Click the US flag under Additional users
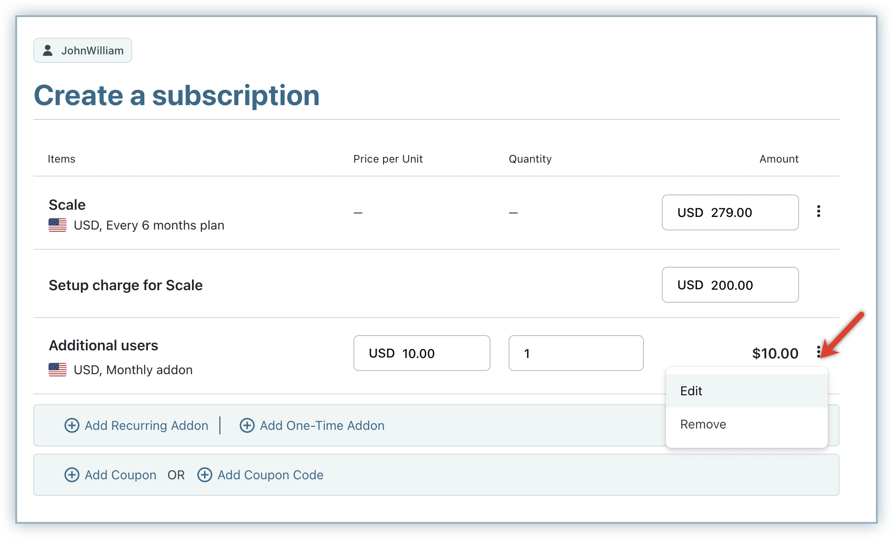 (x=58, y=370)
